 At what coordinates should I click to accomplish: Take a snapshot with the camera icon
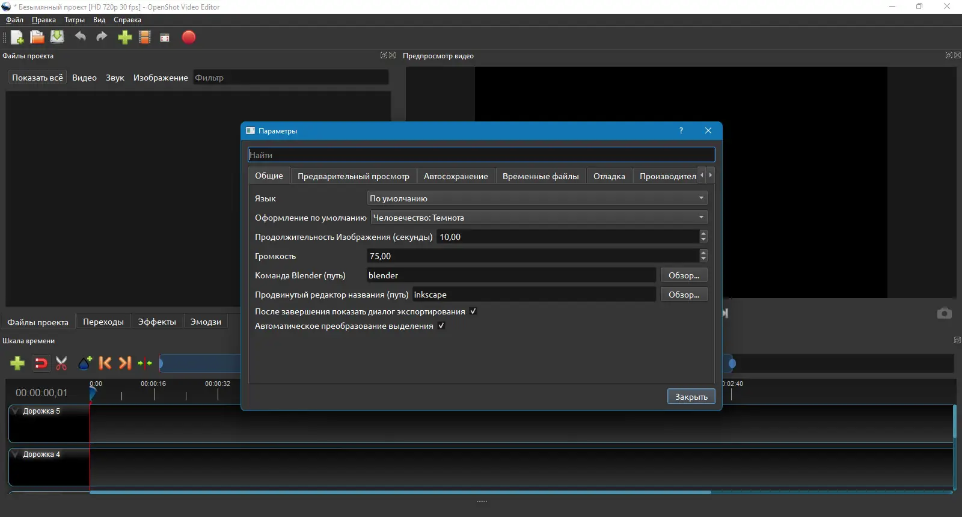tap(945, 313)
